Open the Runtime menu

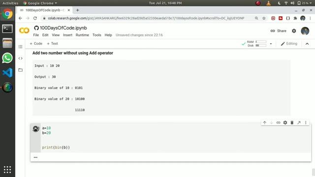coord(82,35)
